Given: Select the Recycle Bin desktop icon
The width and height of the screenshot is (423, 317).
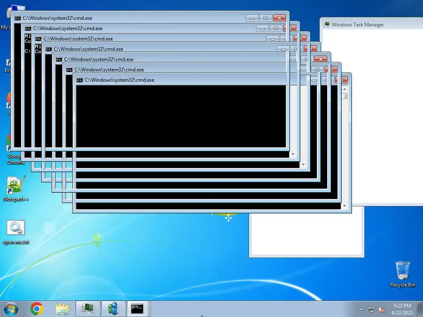Looking at the screenshot, I should 402,274.
